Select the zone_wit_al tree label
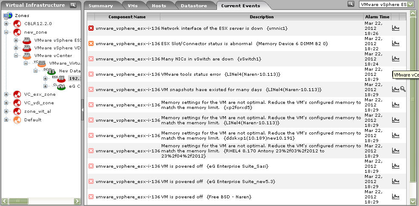419x206 pixels. (x=37, y=111)
